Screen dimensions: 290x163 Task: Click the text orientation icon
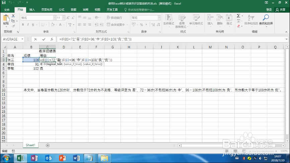pyautogui.click(x=96, y=17)
